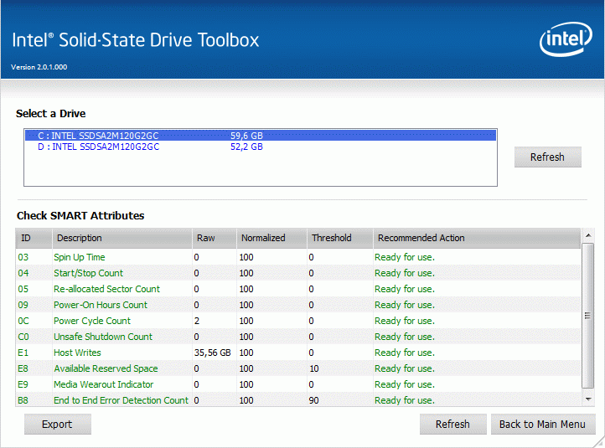Refresh the drive list
The height and width of the screenshot is (448, 605).
point(547,157)
